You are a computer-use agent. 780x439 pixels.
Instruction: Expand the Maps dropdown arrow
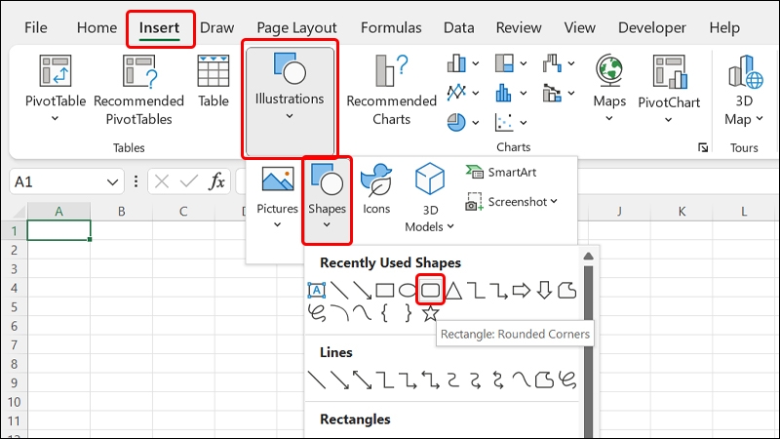pos(609,118)
